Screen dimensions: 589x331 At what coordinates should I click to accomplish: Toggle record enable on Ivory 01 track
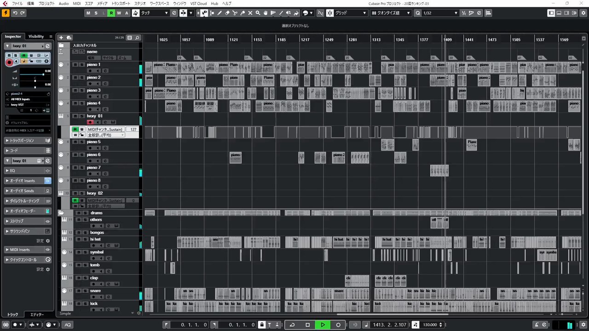point(91,122)
